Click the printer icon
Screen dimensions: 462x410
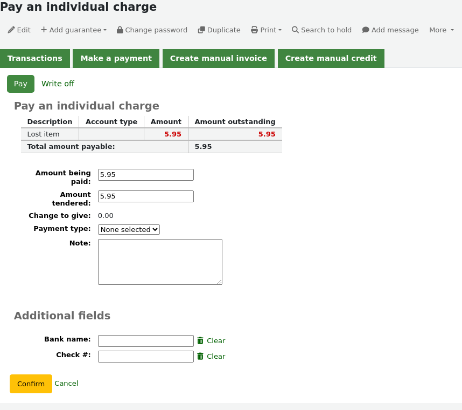pyautogui.click(x=254, y=30)
